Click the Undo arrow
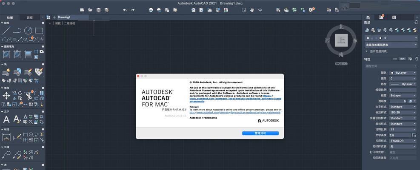The width and height of the screenshot is (420, 170). 125,10
